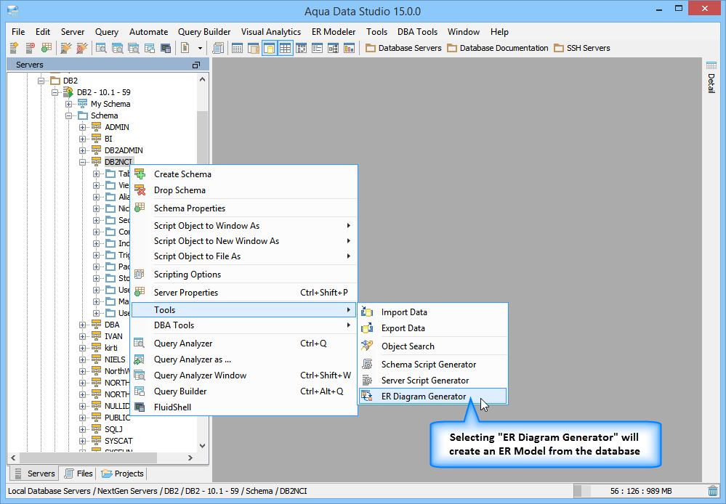Toggle the Detail side panel tab
The height and width of the screenshot is (504, 726).
(x=711, y=77)
